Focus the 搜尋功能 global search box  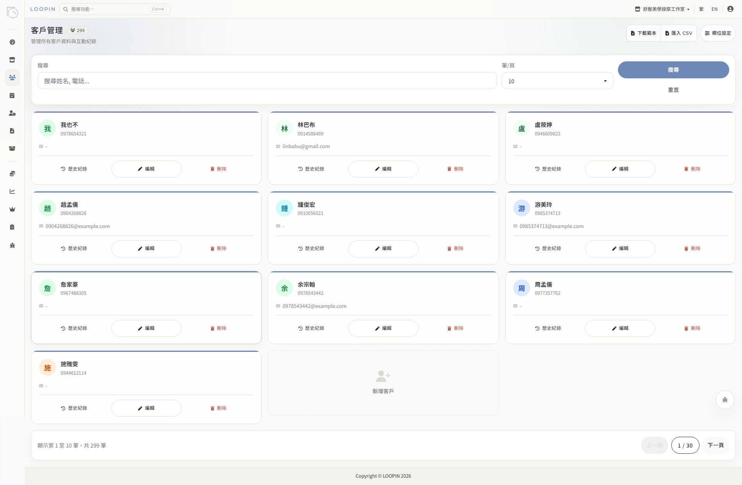[x=115, y=9]
